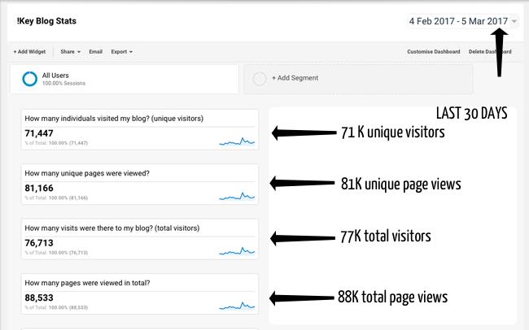The height and width of the screenshot is (330, 529).
Task: Open the pages viewed in total widget title
Action: [x=87, y=283]
